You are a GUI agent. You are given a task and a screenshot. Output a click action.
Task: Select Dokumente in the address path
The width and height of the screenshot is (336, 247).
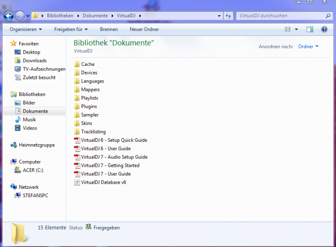coord(95,16)
